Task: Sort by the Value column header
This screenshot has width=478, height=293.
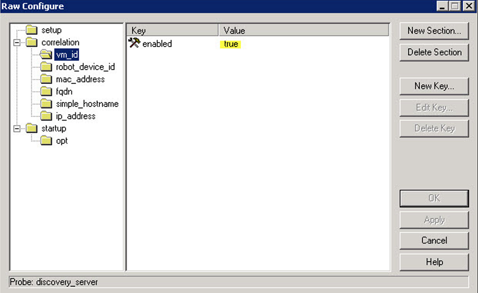Action: (304, 30)
